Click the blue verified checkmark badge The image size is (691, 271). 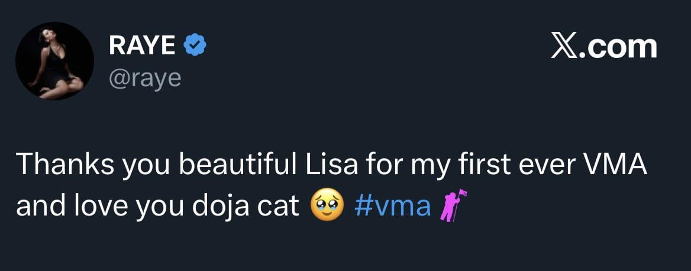pyautogui.click(x=195, y=45)
